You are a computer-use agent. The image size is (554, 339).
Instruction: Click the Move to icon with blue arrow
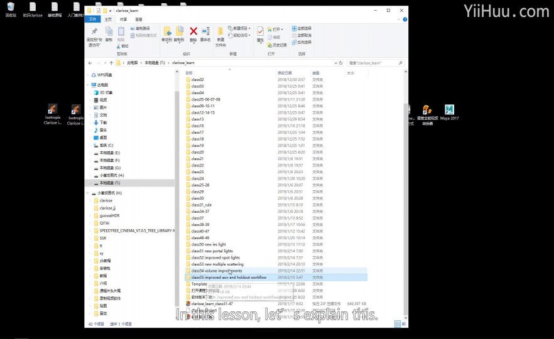(x=167, y=31)
